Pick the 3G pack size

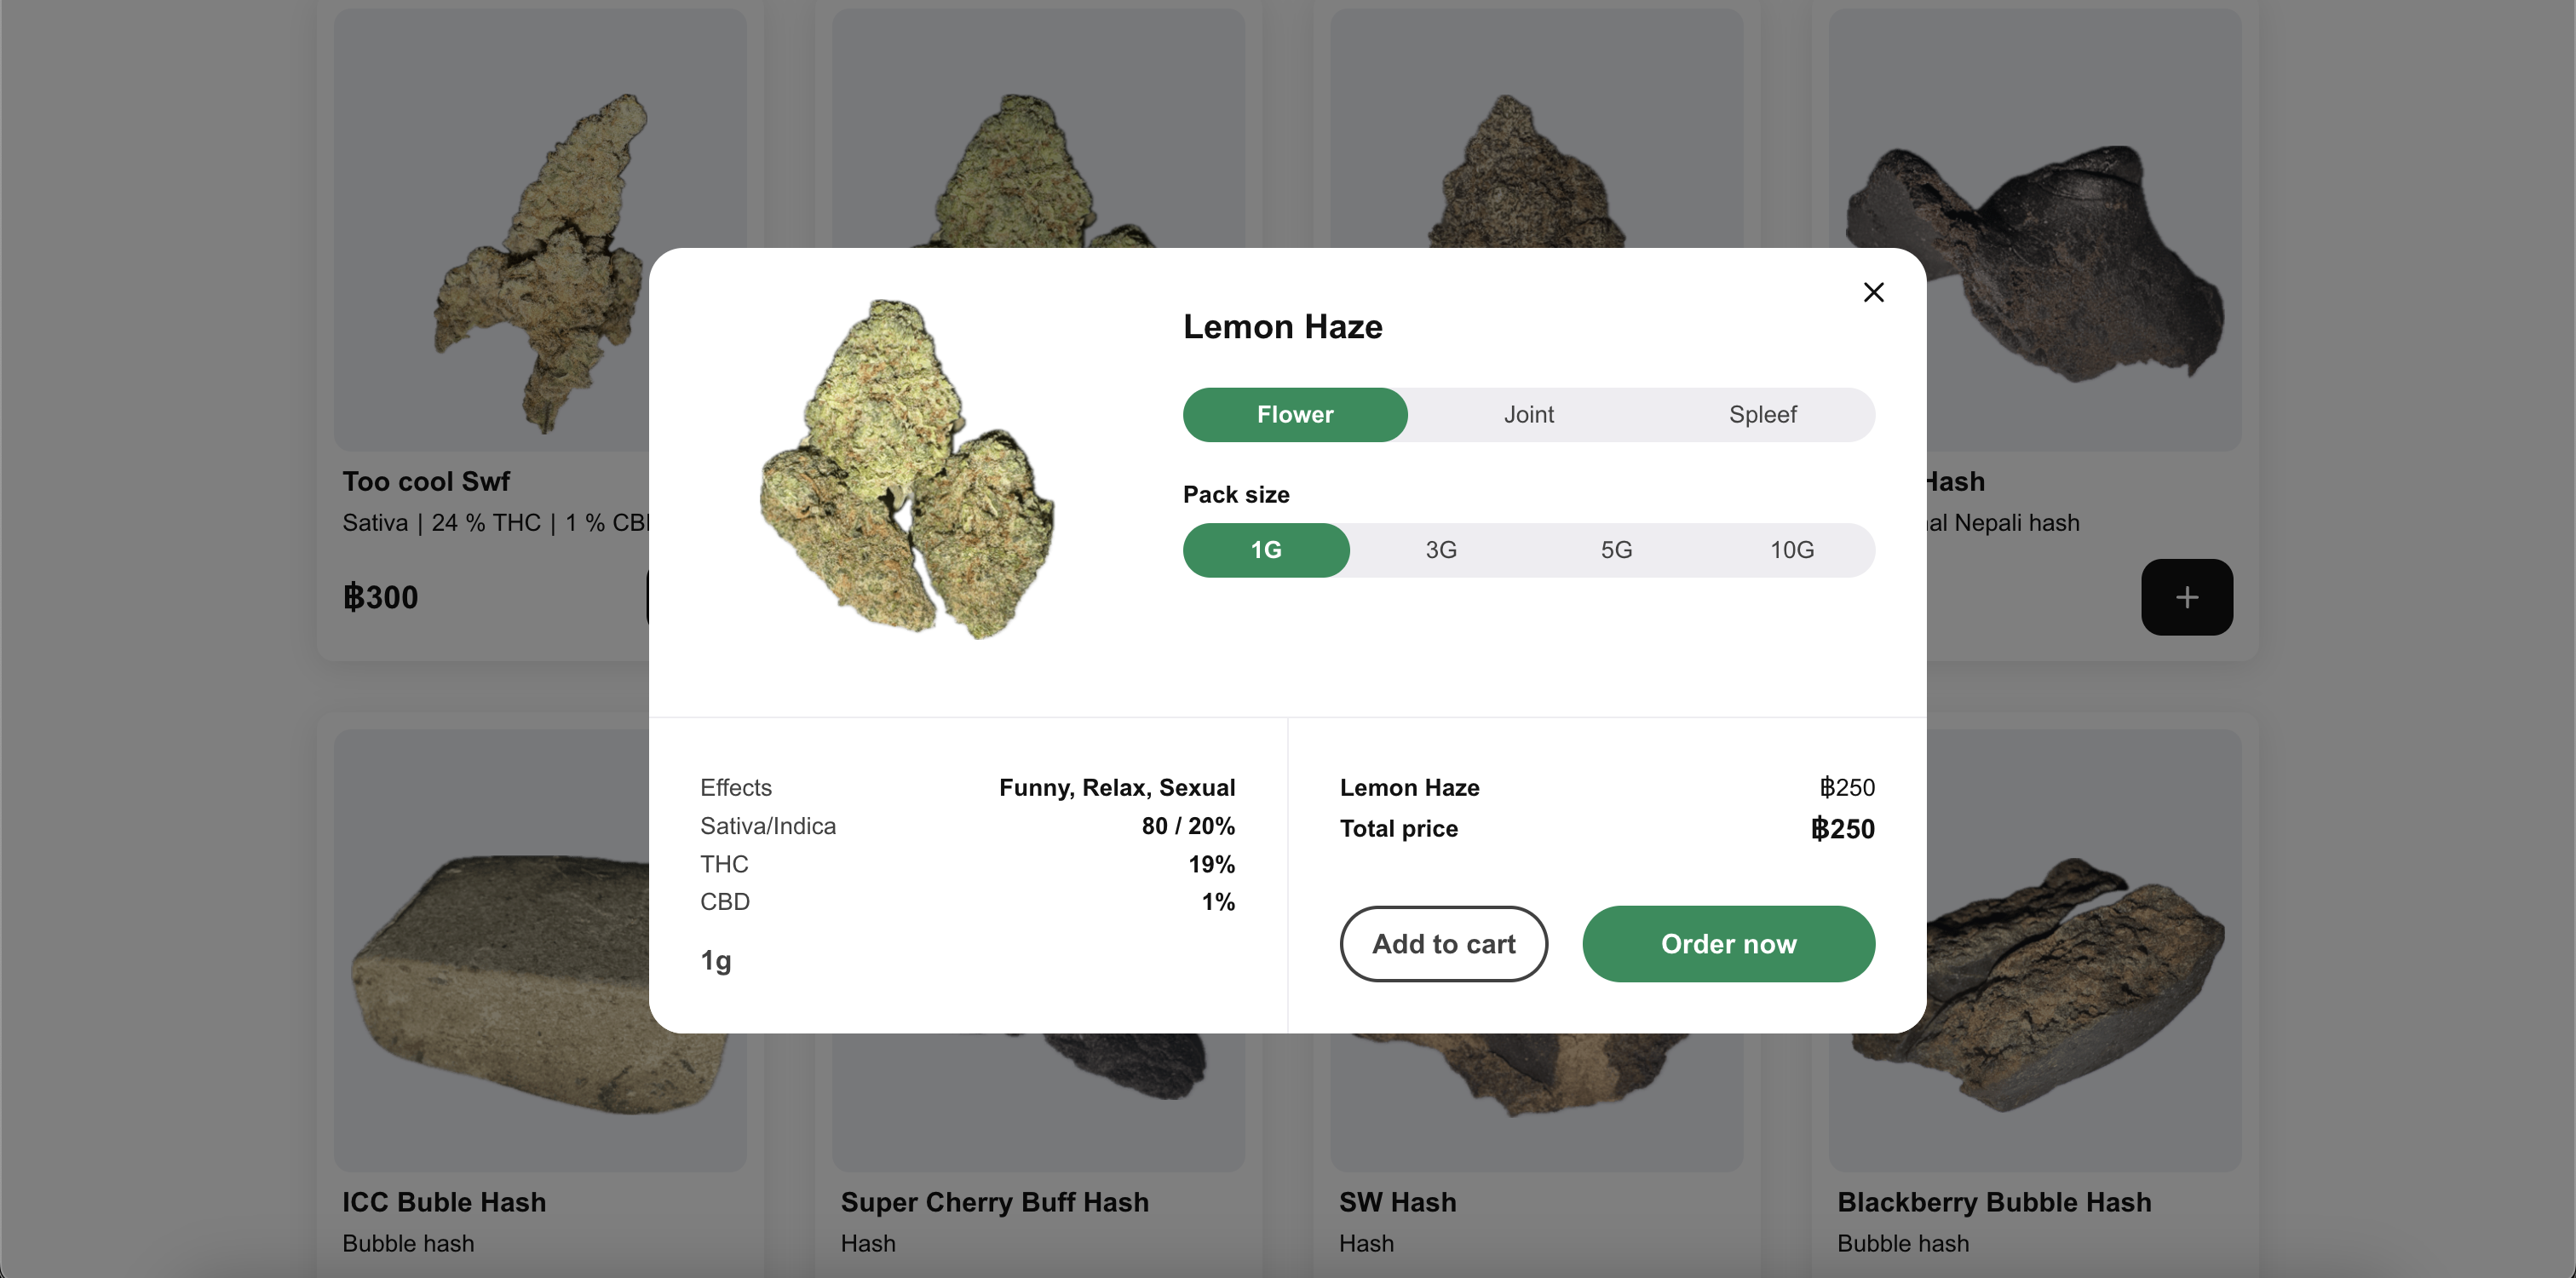point(1441,550)
